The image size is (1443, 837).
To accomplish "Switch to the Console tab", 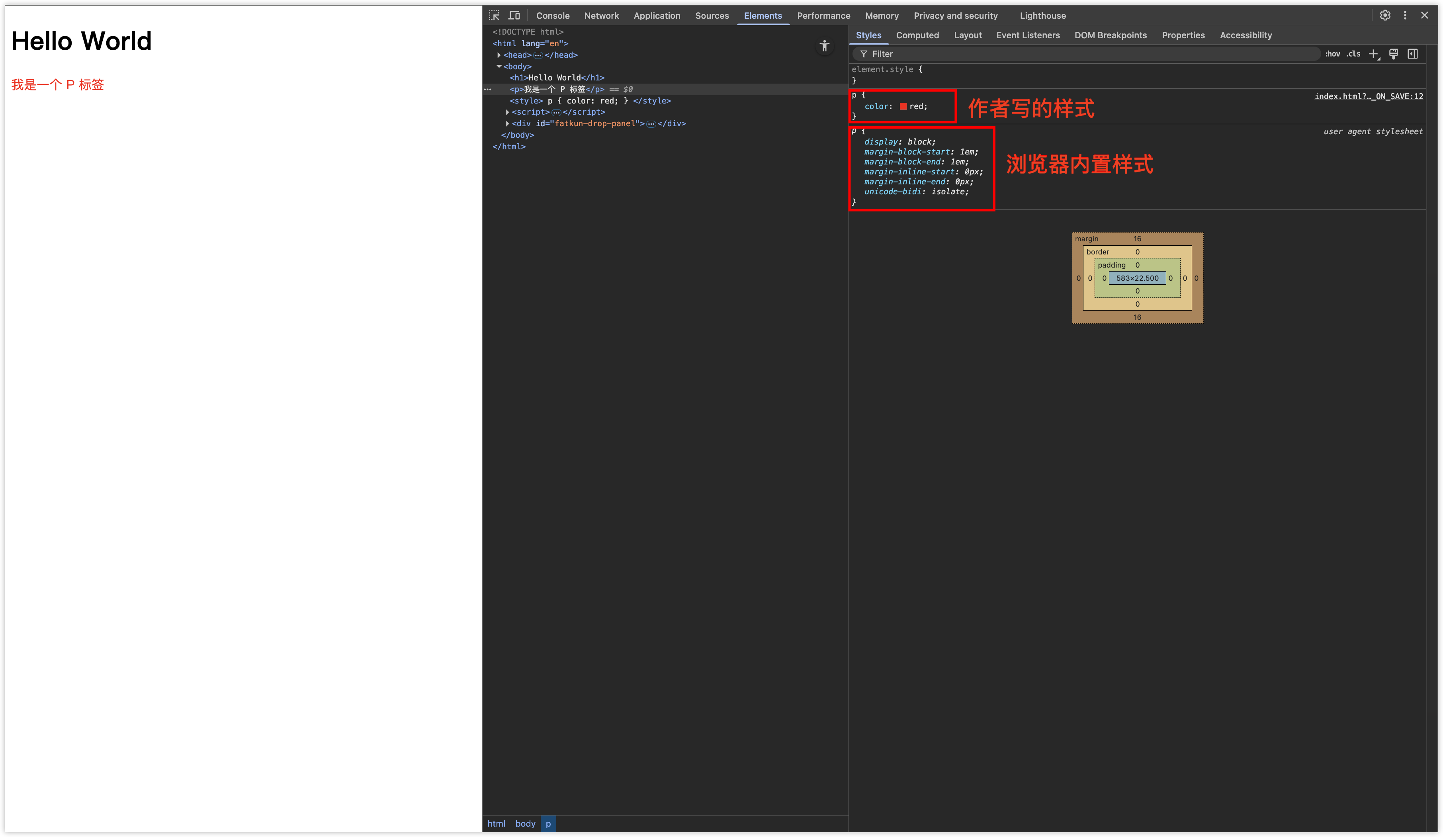I will point(553,16).
